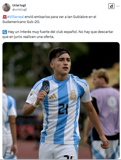Screen dimensions: 121x160
Task: Open the Uriel Iugt display name link
Action: [19, 5]
